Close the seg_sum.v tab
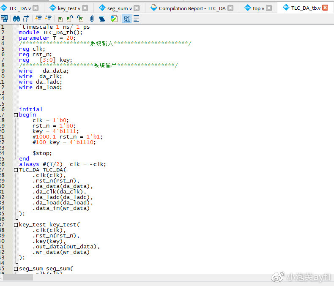 tap(137, 8)
